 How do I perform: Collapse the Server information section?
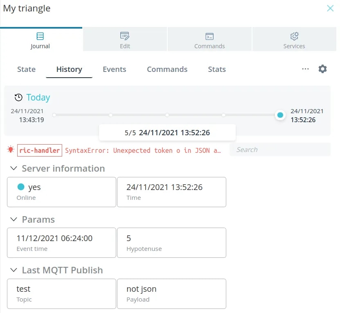(x=14, y=168)
